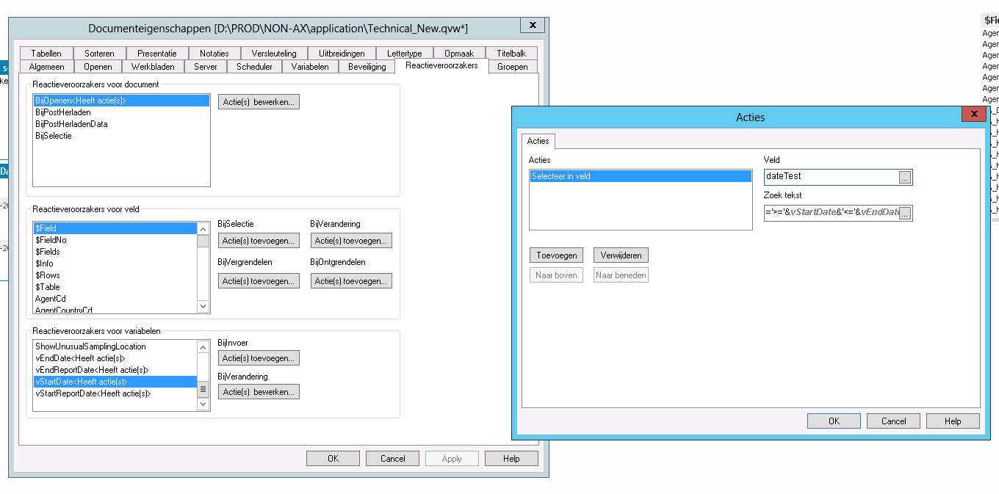Open the Titelbalk tab

pos(511,54)
